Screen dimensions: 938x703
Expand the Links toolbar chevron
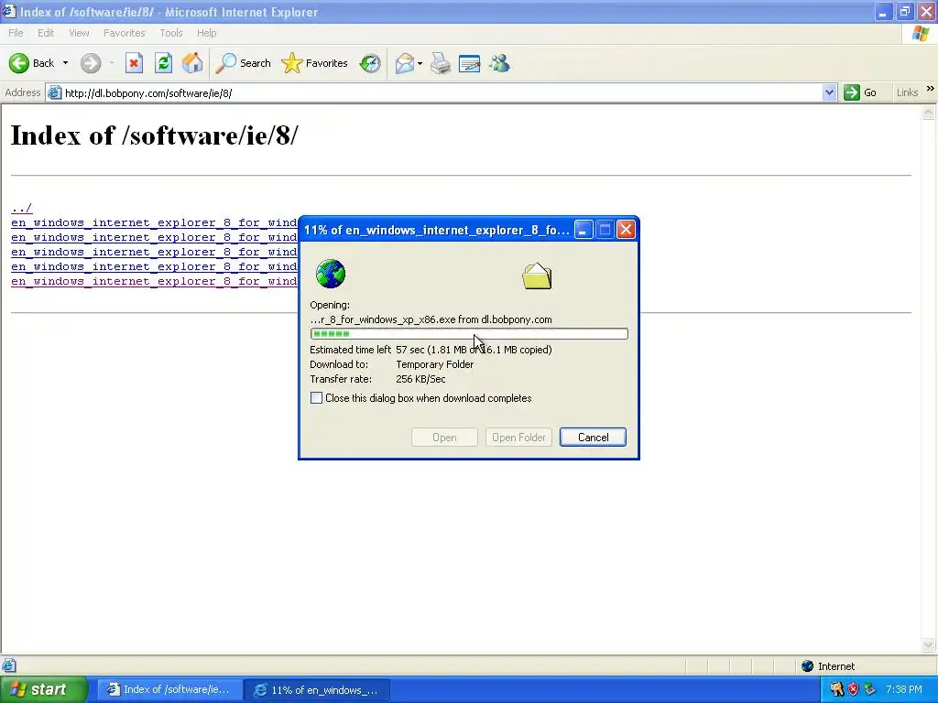[x=931, y=89]
